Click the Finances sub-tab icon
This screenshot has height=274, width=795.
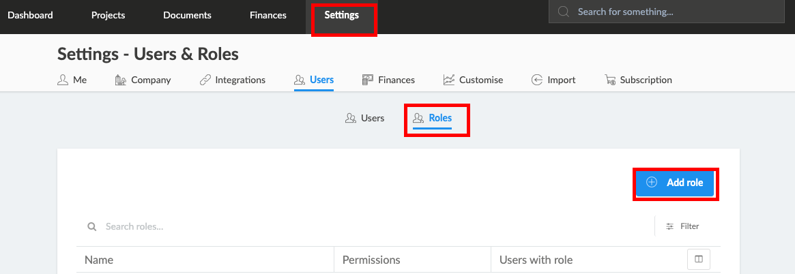coord(368,80)
